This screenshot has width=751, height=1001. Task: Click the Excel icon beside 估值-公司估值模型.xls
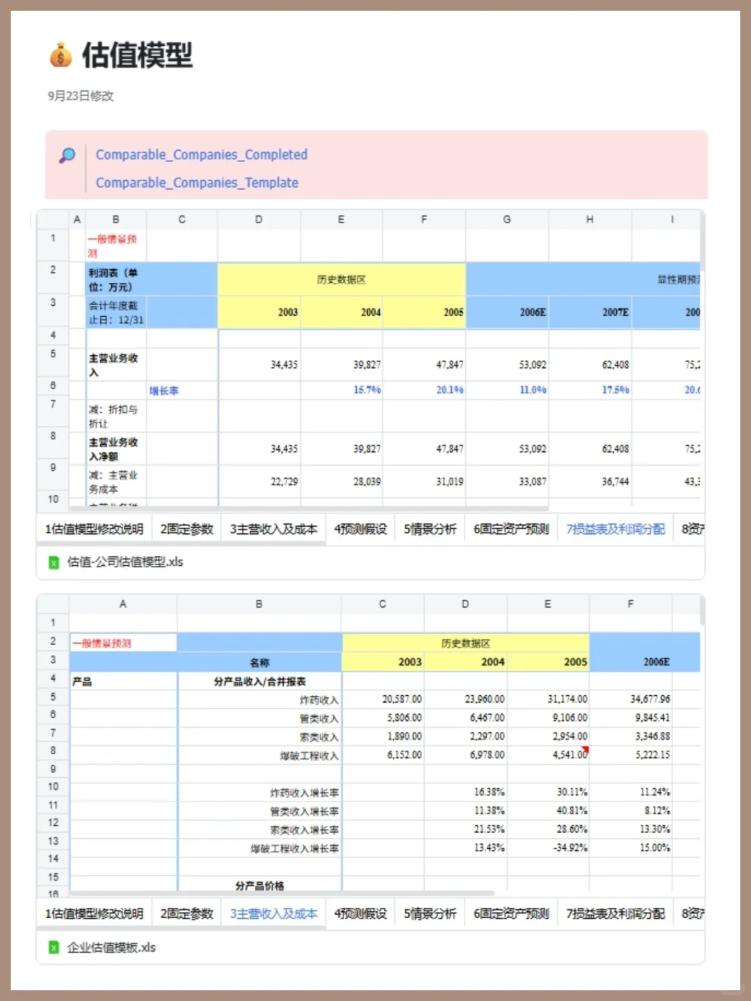[x=54, y=562]
